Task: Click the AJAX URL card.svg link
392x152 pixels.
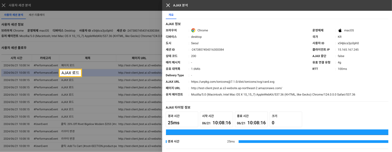Action: pyautogui.click(x=233, y=82)
